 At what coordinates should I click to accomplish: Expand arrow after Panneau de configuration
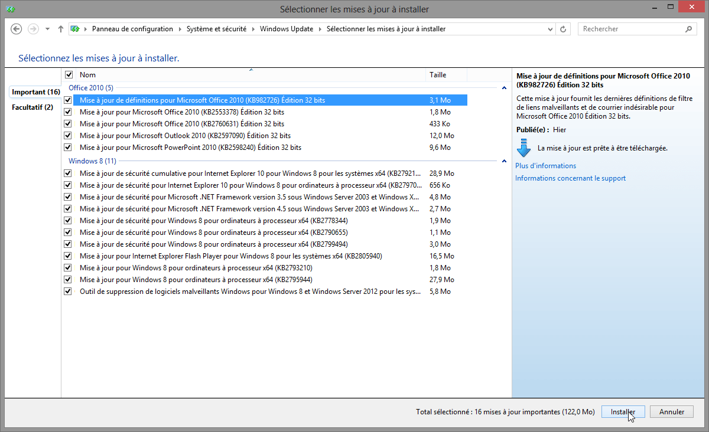point(180,29)
